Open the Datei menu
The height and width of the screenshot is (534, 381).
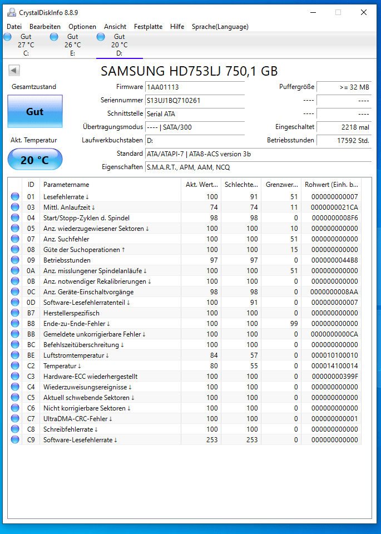click(14, 27)
